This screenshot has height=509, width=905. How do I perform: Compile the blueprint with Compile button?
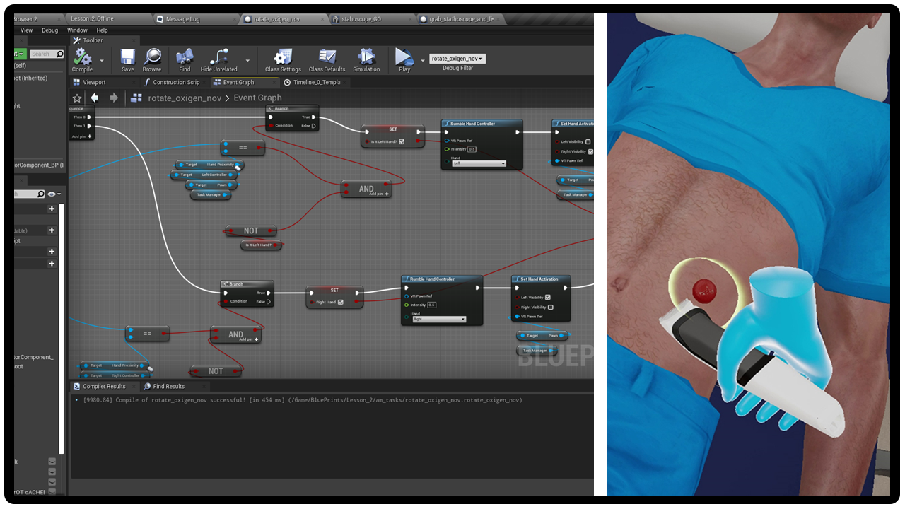click(82, 60)
